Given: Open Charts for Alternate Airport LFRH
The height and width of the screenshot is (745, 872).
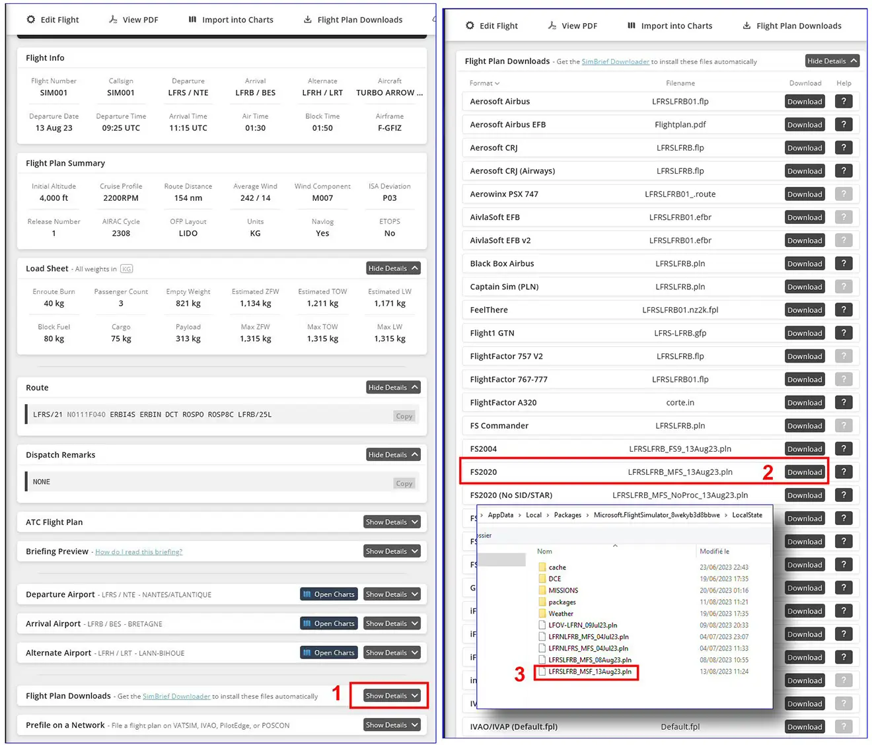Looking at the screenshot, I should click(328, 653).
